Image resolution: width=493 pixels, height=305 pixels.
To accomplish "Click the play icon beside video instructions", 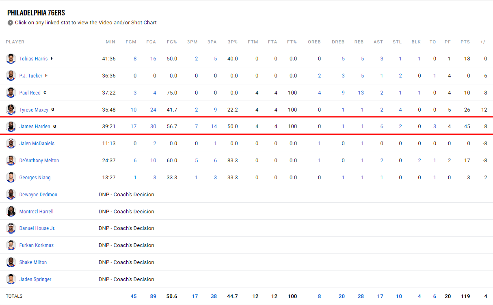I will pos(11,23).
